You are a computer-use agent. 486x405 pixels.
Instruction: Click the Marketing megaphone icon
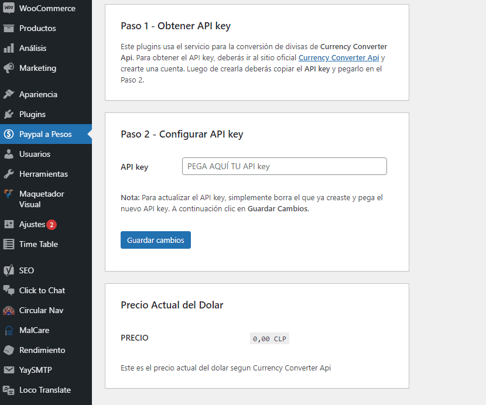[9, 68]
